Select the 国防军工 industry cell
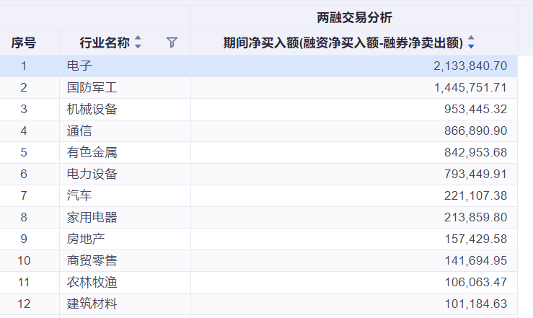This screenshot has width=533, height=318. point(125,88)
